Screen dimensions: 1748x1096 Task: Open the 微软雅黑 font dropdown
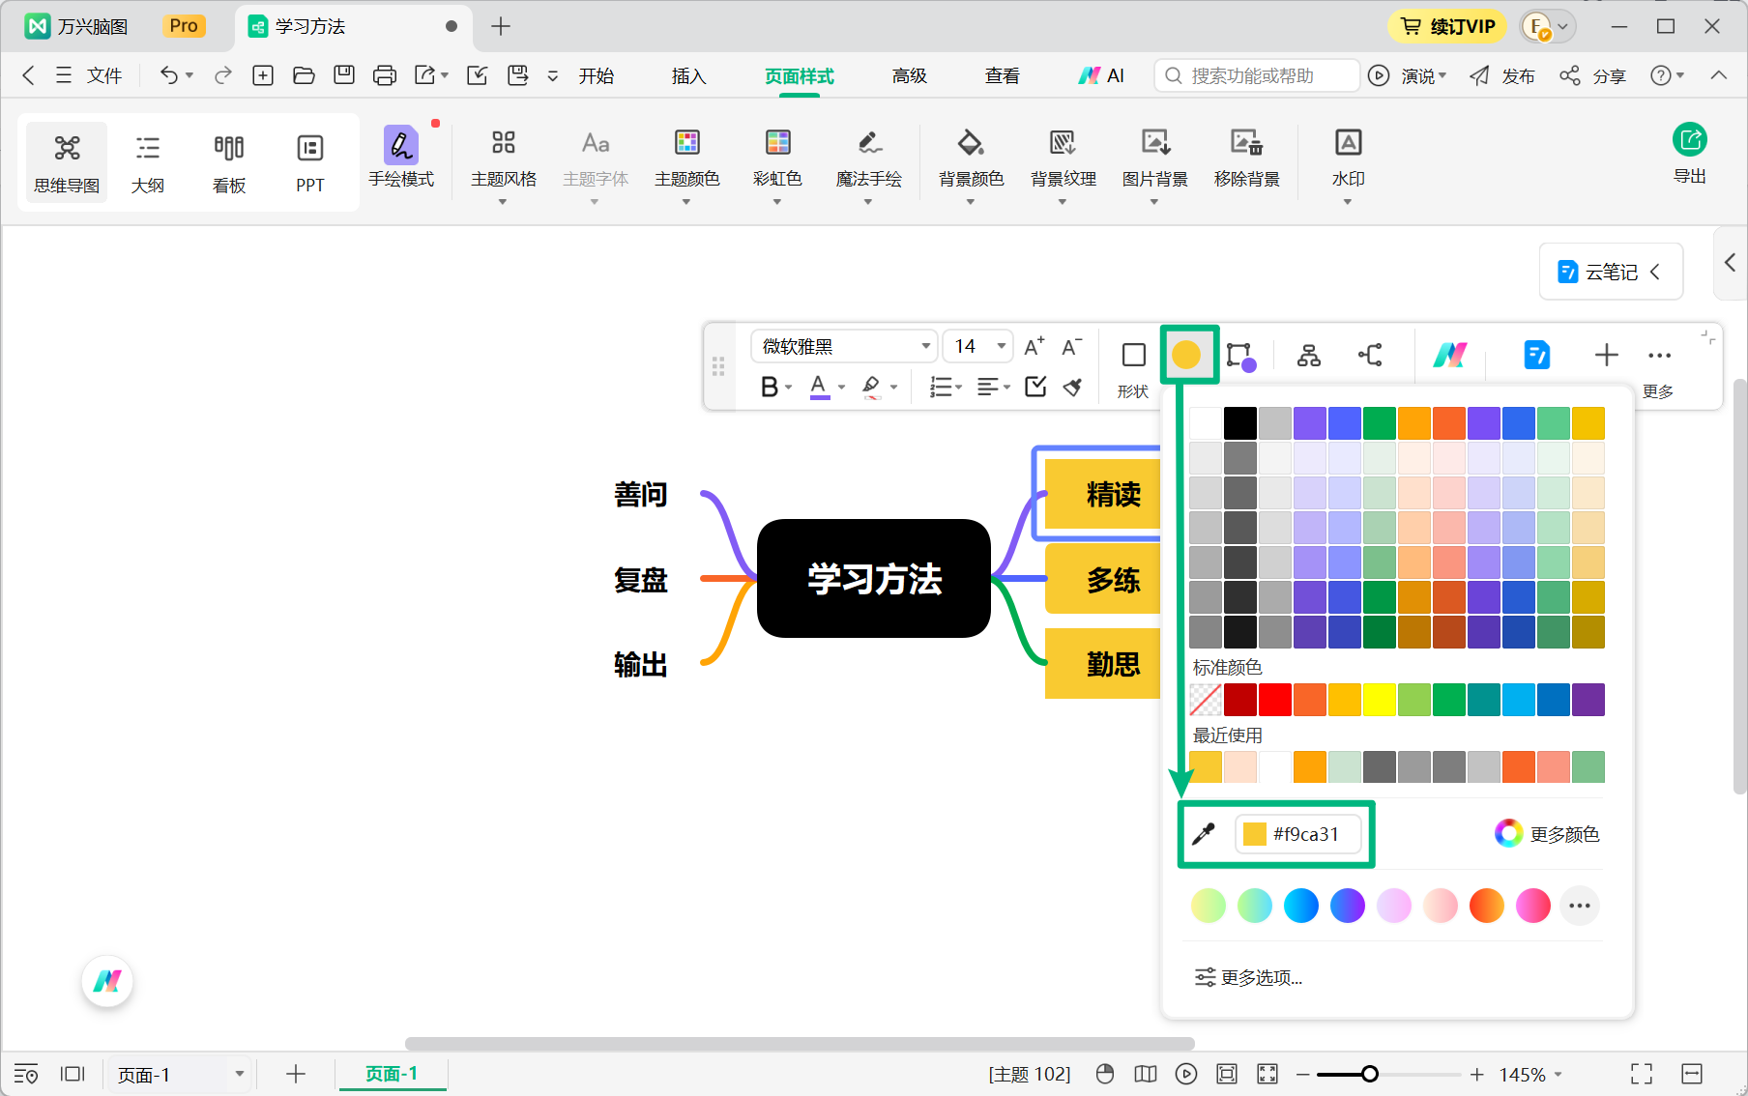point(843,346)
